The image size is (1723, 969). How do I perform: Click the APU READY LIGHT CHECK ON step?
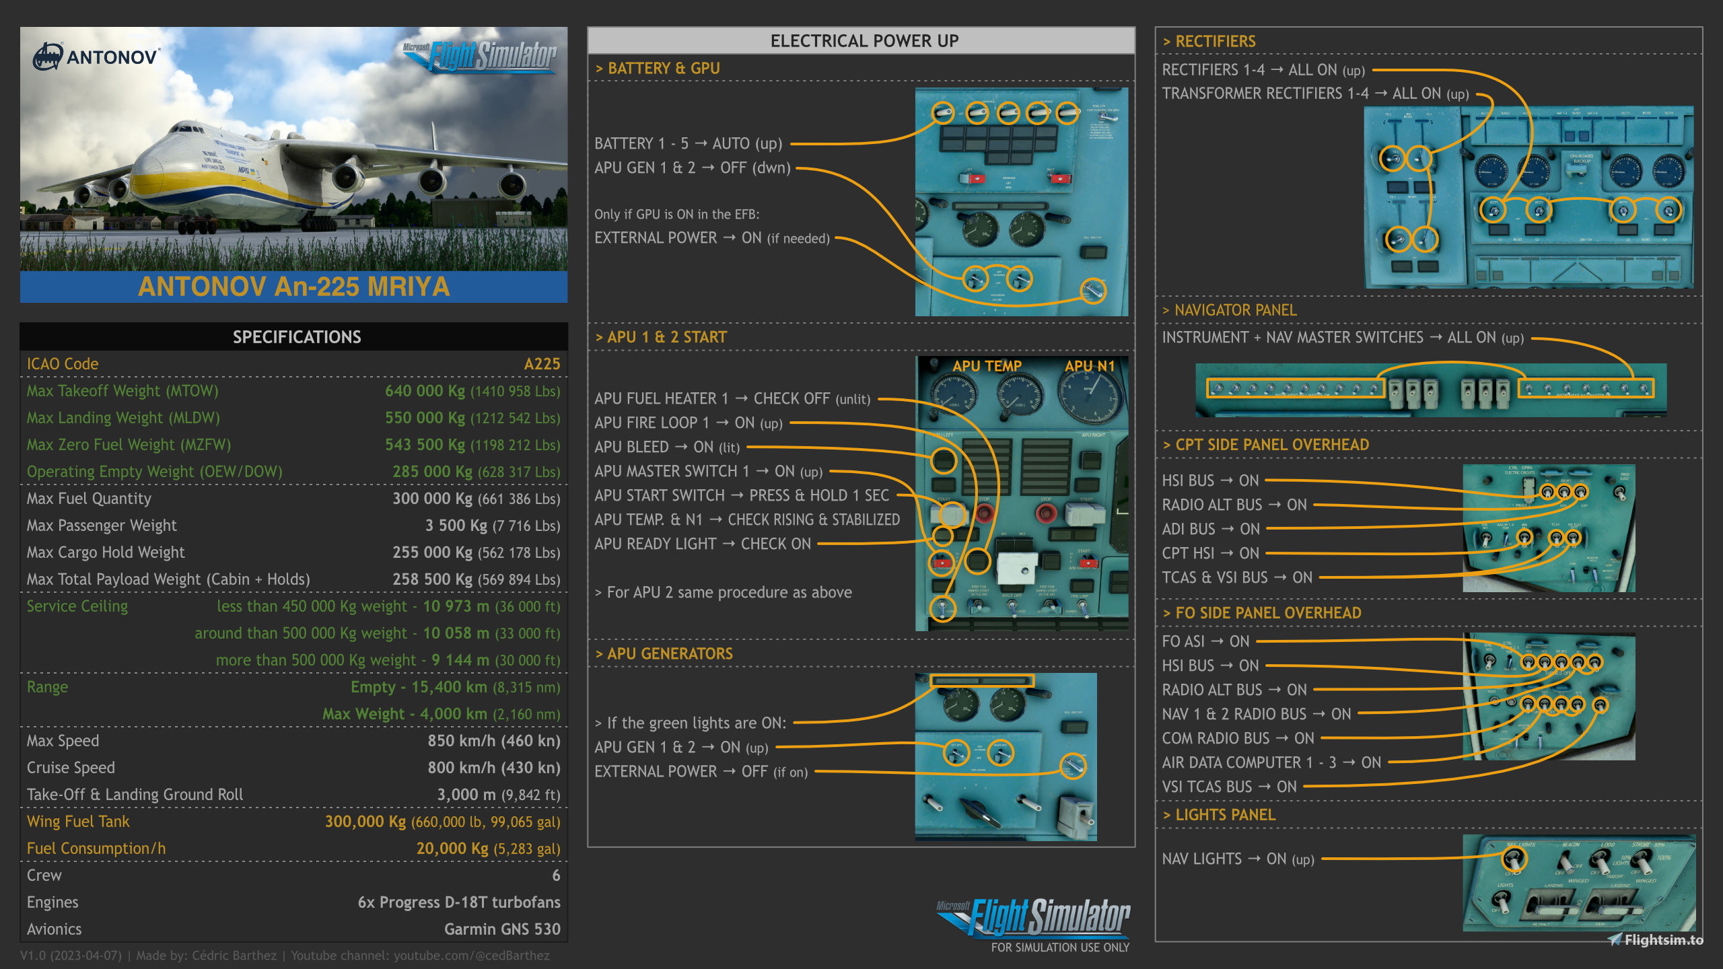pyautogui.click(x=703, y=544)
